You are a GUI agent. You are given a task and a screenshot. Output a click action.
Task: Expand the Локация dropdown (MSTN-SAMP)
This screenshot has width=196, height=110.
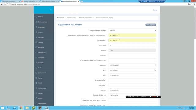132,65
